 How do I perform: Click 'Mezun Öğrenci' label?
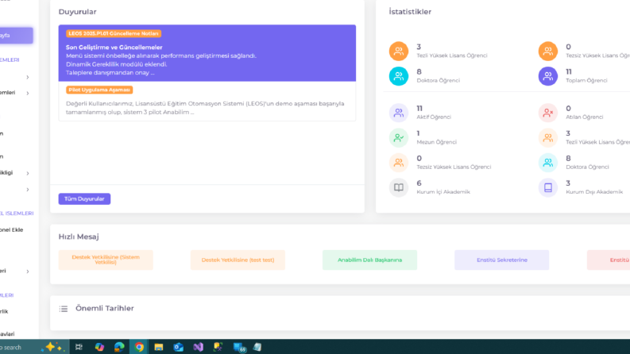tap(436, 142)
